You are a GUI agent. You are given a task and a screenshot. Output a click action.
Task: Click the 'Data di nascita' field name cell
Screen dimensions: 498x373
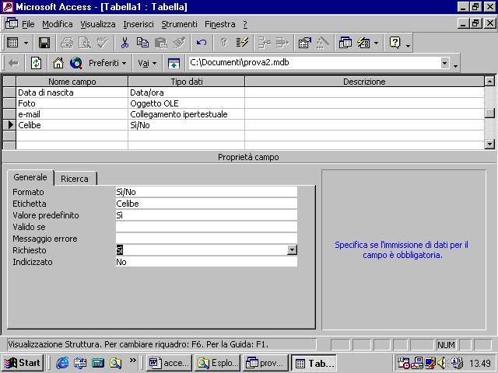coord(72,92)
